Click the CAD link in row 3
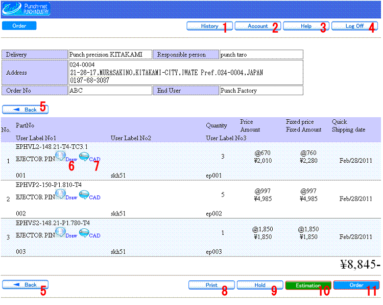Viewport: 383px width, 305px height. coord(95,236)
